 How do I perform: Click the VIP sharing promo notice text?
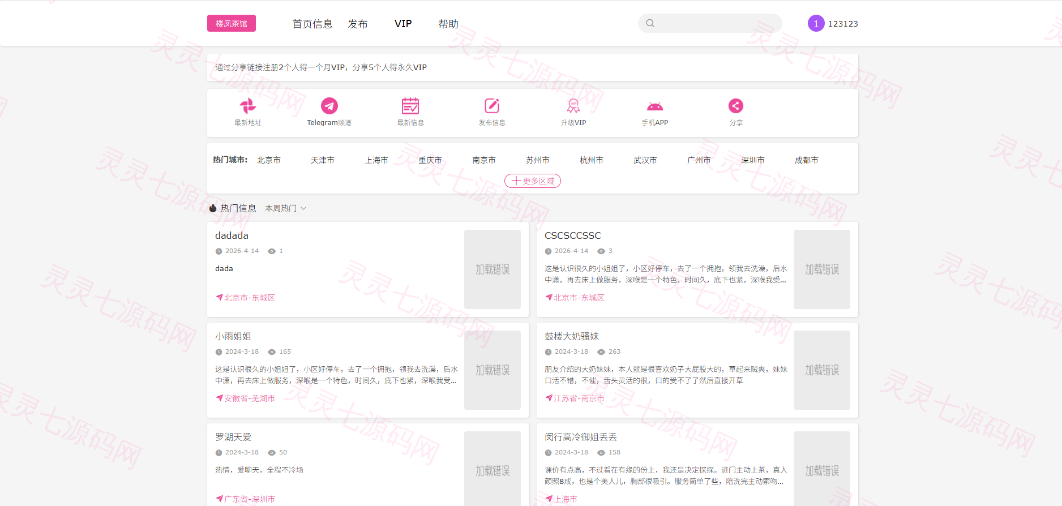pyautogui.click(x=321, y=67)
